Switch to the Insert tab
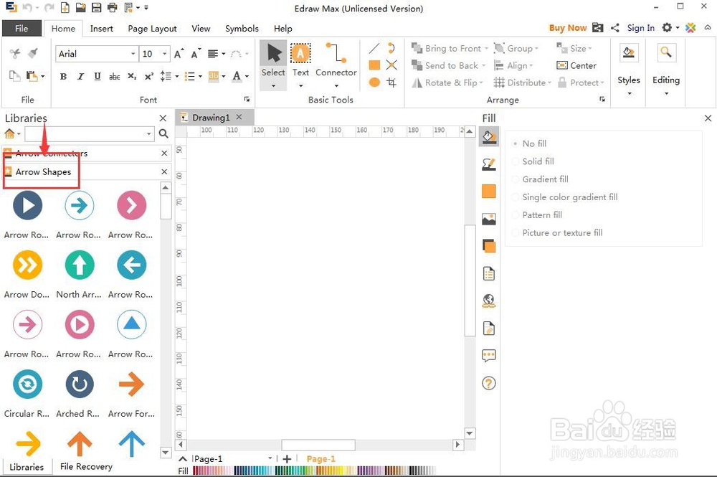Screen dimensions: 717x477 tap(102, 29)
